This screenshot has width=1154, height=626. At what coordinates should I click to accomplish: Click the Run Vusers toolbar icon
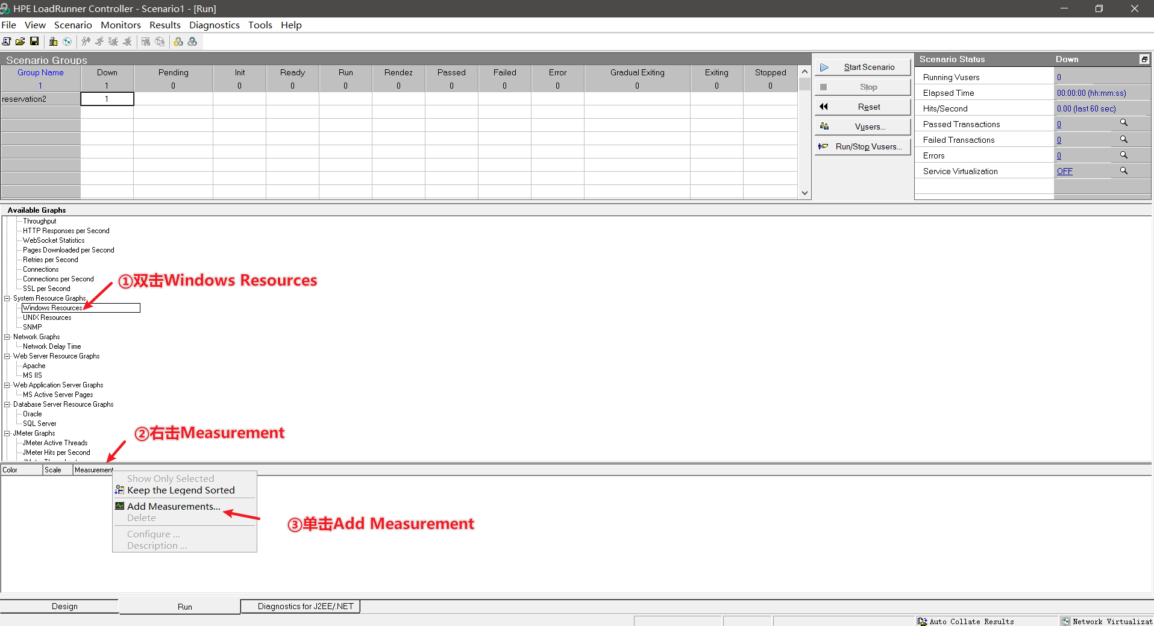pos(99,42)
